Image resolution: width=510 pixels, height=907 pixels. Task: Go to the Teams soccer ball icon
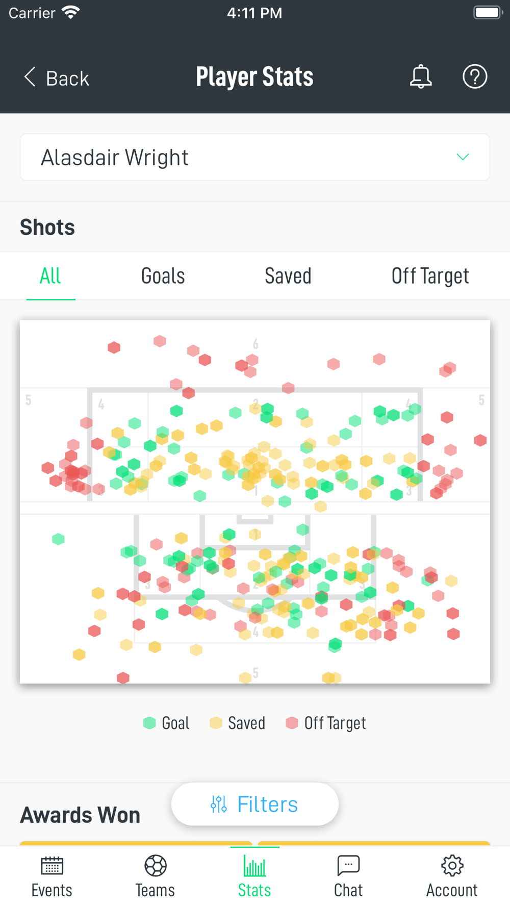155,866
